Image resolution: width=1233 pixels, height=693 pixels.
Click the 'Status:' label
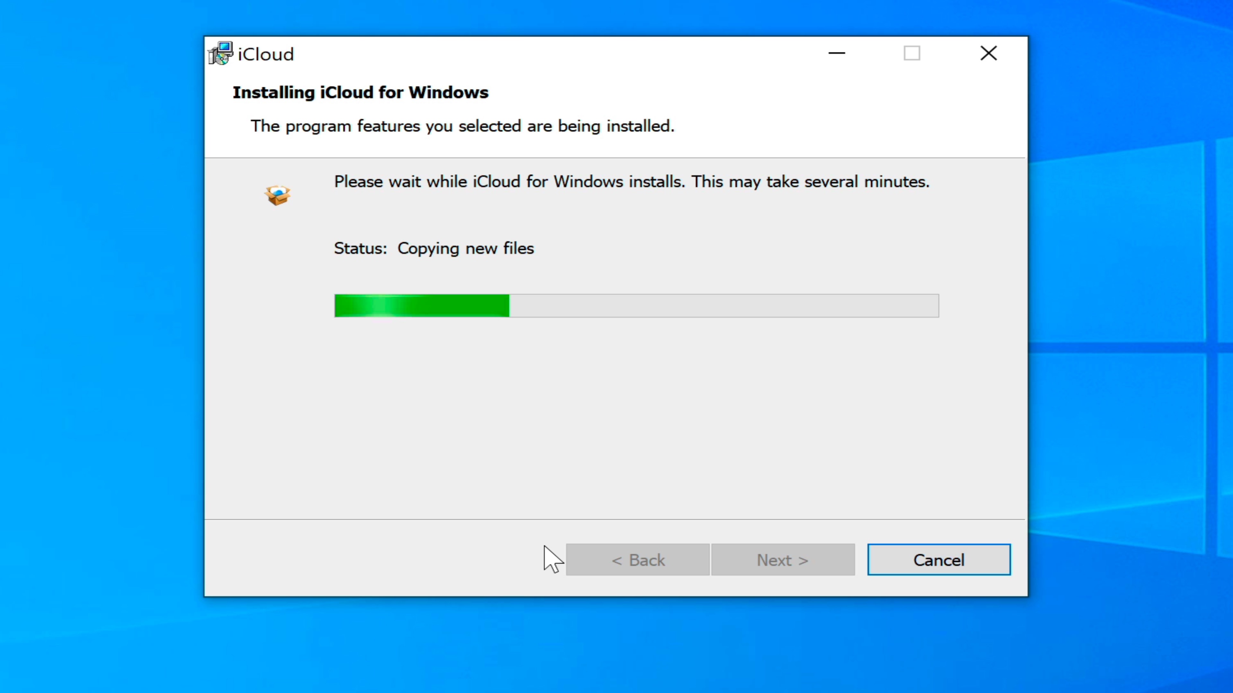tap(360, 248)
